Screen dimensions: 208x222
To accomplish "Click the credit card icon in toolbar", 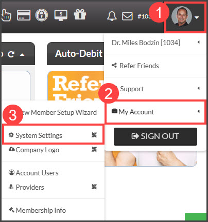I will (x=24, y=15).
